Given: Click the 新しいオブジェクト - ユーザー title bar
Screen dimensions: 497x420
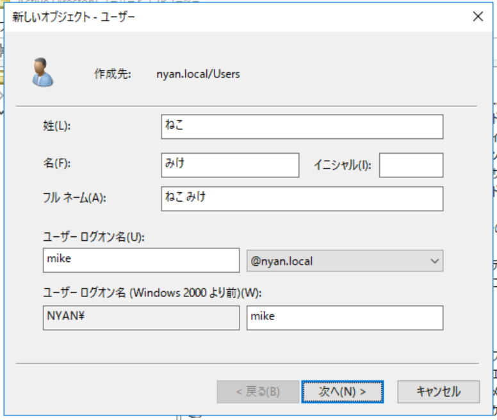Looking at the screenshot, I should tap(192, 17).
